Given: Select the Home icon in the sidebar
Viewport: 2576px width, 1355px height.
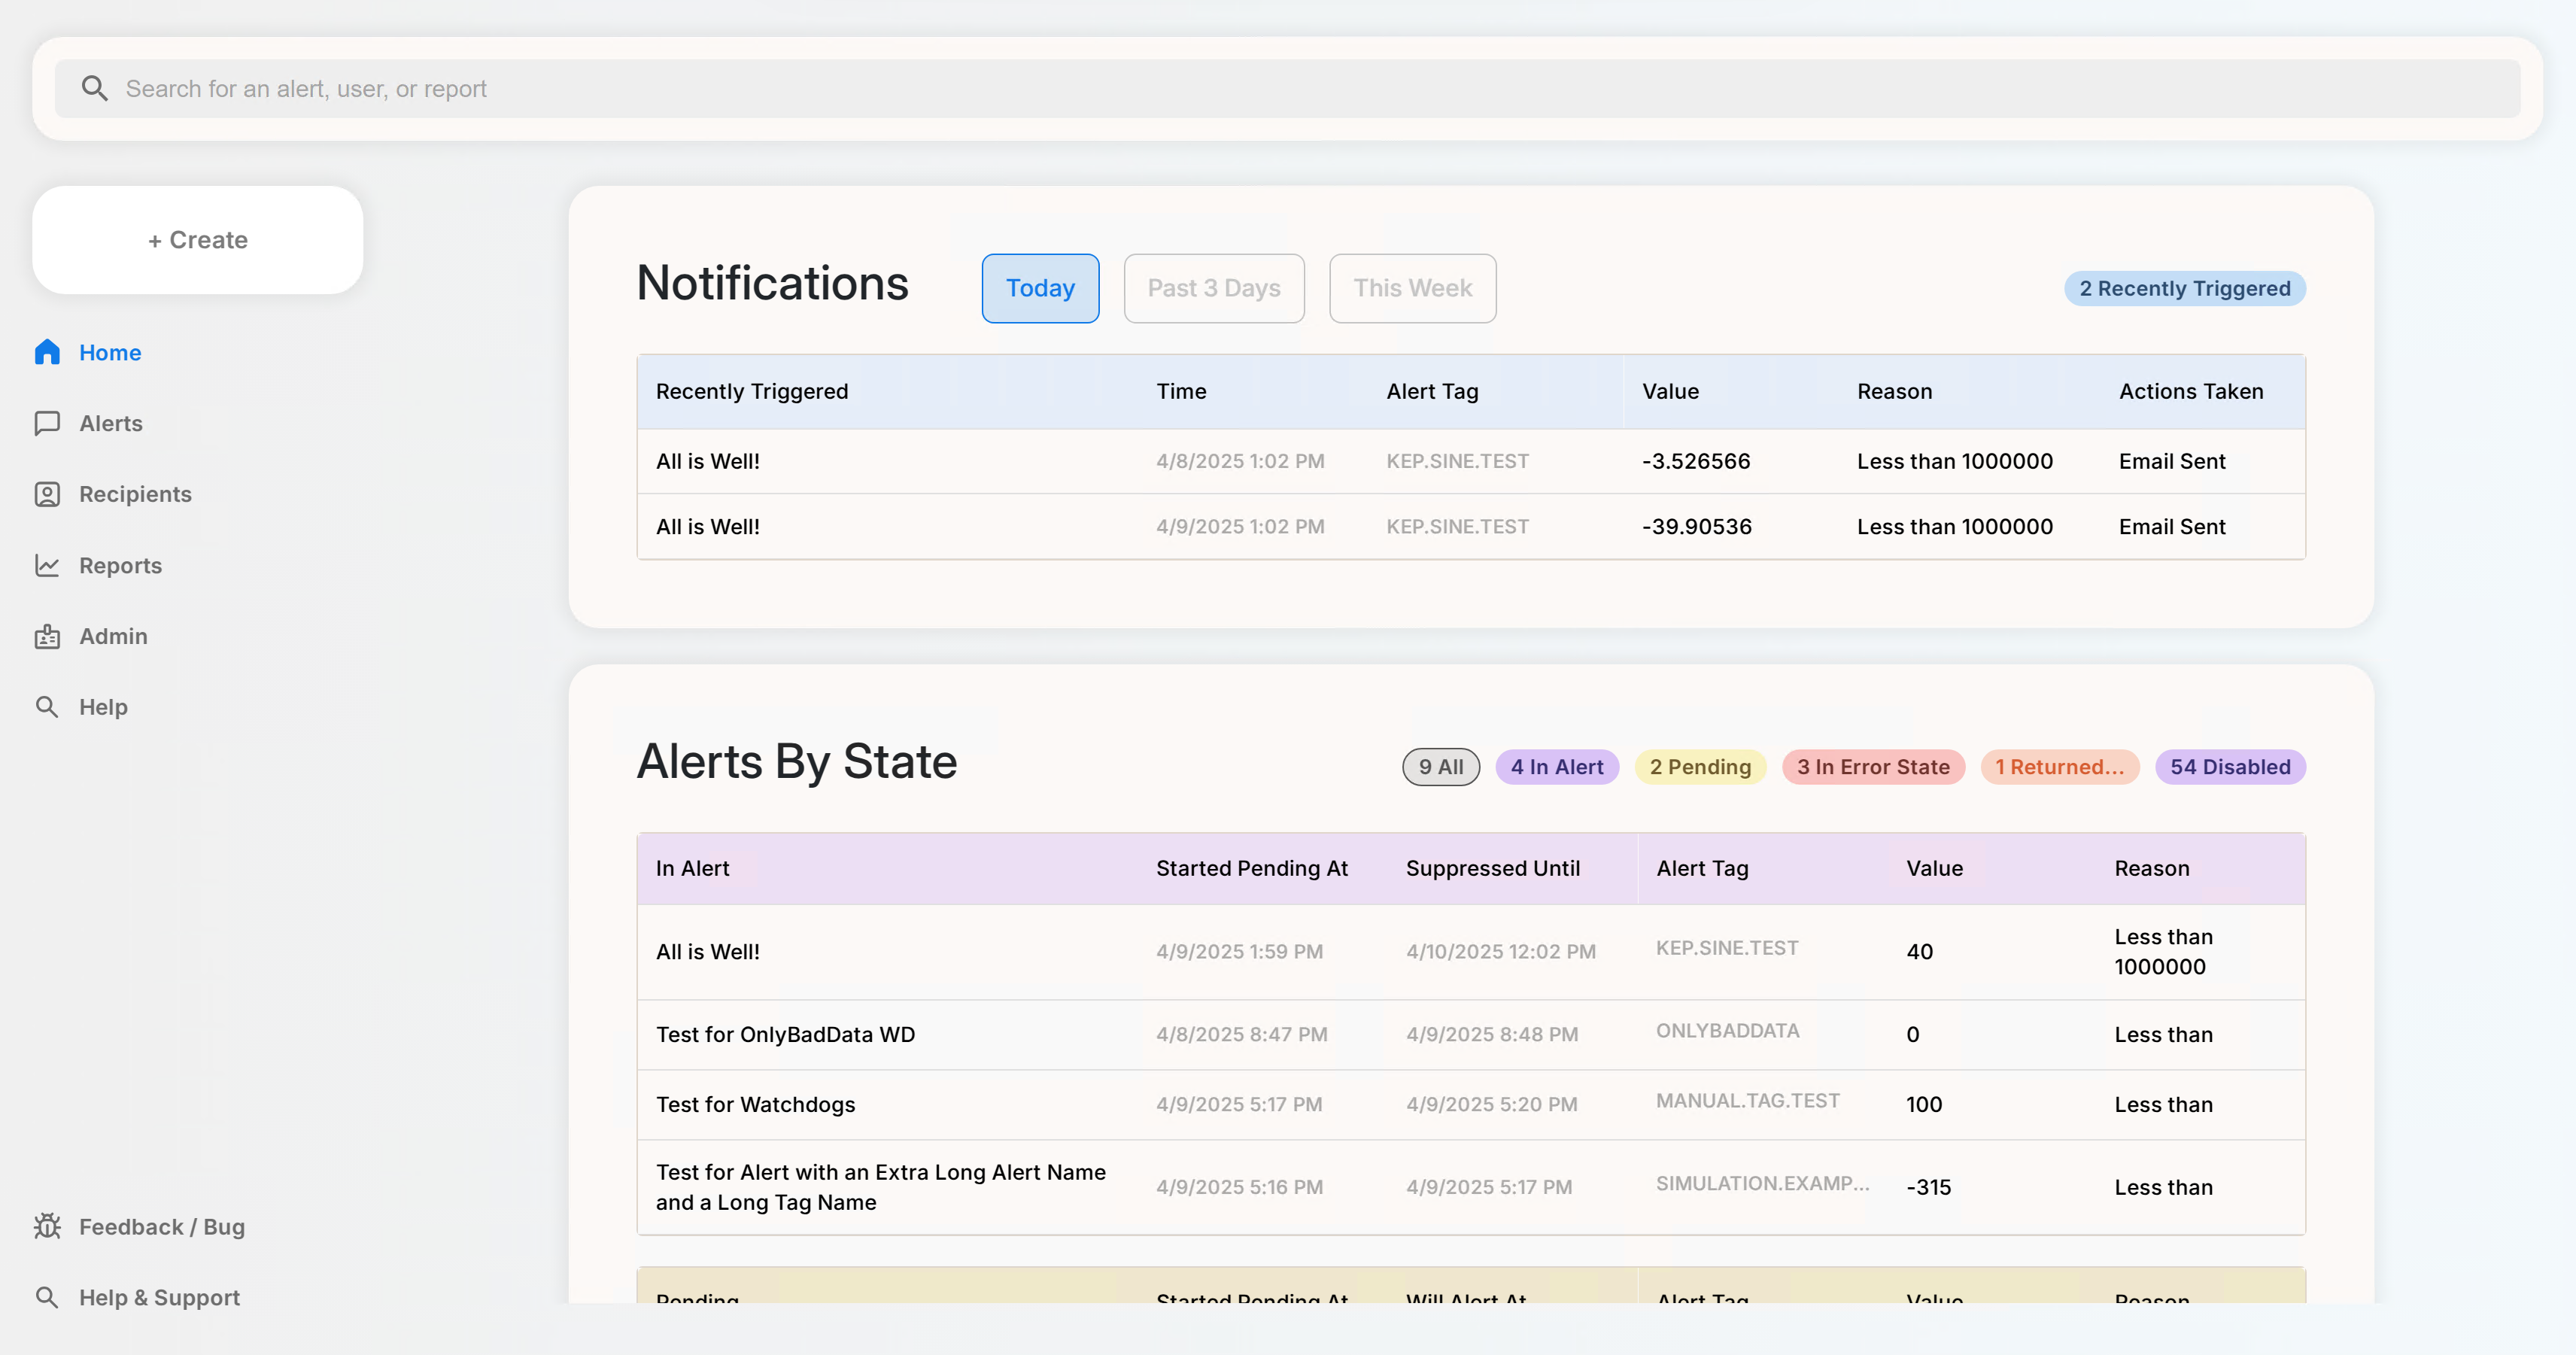Looking at the screenshot, I should (47, 352).
